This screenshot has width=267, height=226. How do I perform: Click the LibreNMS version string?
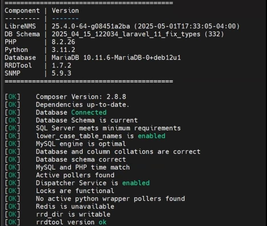(x=145, y=26)
